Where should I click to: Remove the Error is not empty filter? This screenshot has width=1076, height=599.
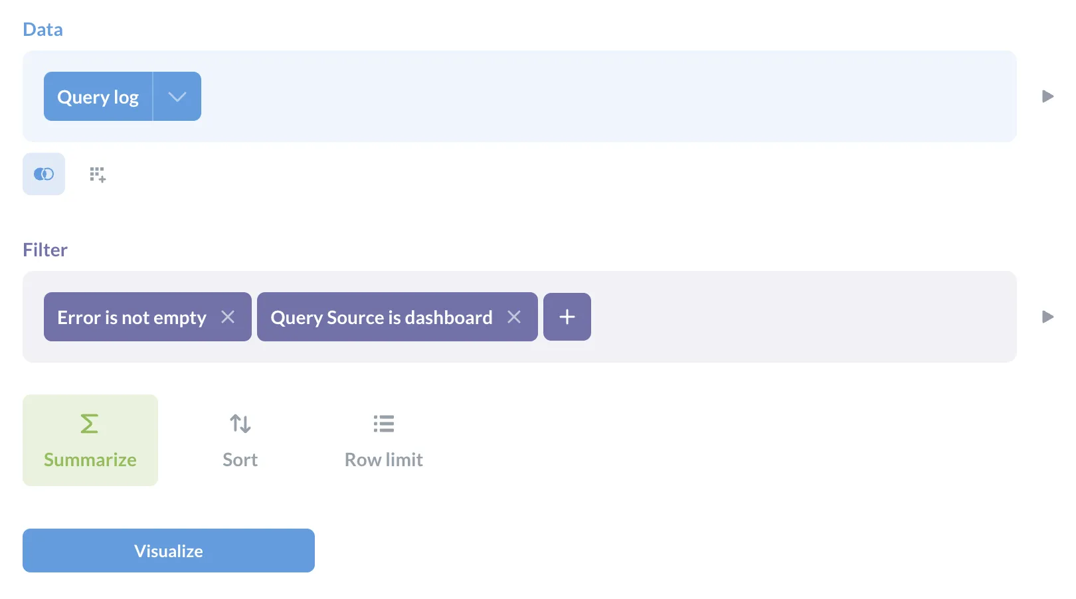pyautogui.click(x=228, y=317)
